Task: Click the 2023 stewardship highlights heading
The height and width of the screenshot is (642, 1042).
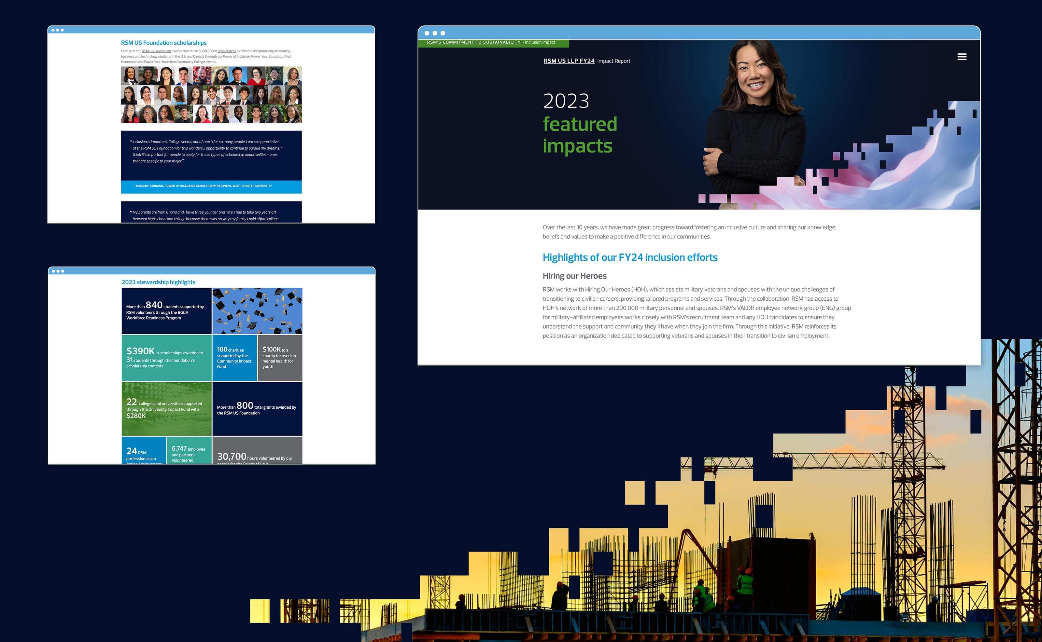Action: click(x=159, y=282)
